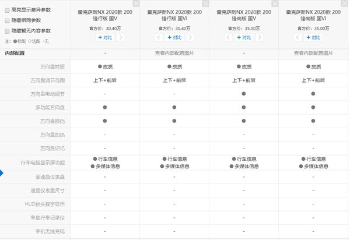Check the 隐藏暂无内容参数 option
The image size is (350, 240).
(7, 30)
